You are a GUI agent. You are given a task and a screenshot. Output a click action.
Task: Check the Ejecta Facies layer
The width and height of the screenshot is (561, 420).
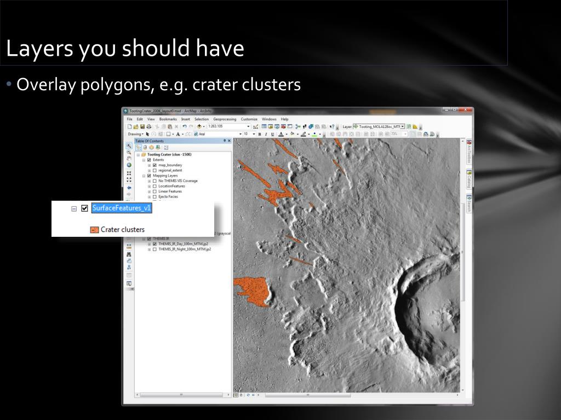click(x=154, y=197)
